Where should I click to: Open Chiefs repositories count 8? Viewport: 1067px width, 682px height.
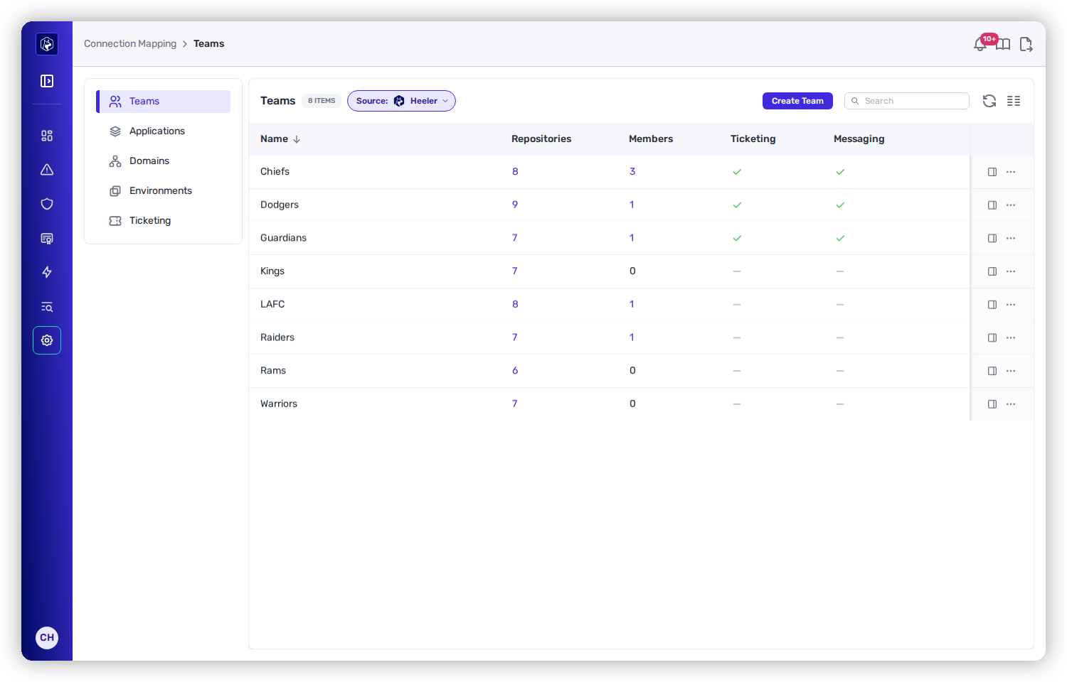tap(515, 172)
